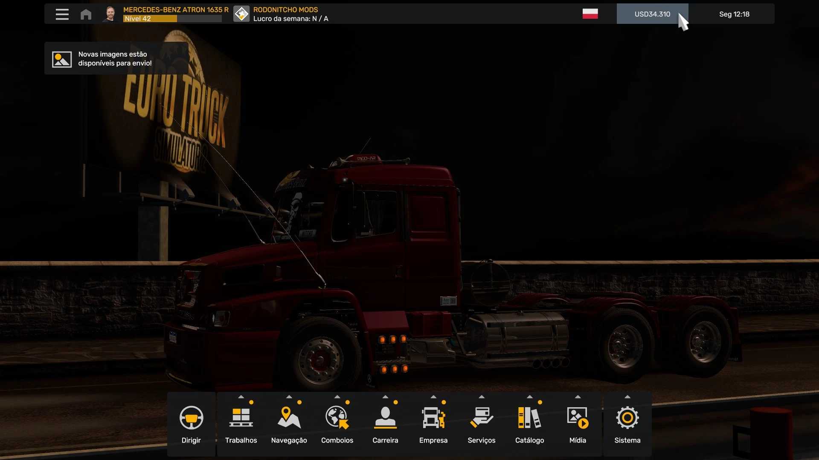This screenshot has width=819, height=460.
Task: Select the Comboios globe icon
Action: click(337, 417)
